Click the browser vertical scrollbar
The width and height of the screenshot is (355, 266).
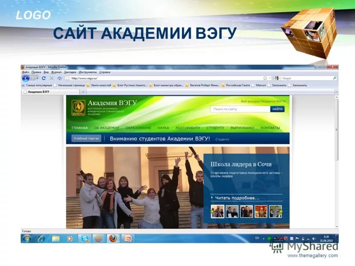(x=337, y=129)
